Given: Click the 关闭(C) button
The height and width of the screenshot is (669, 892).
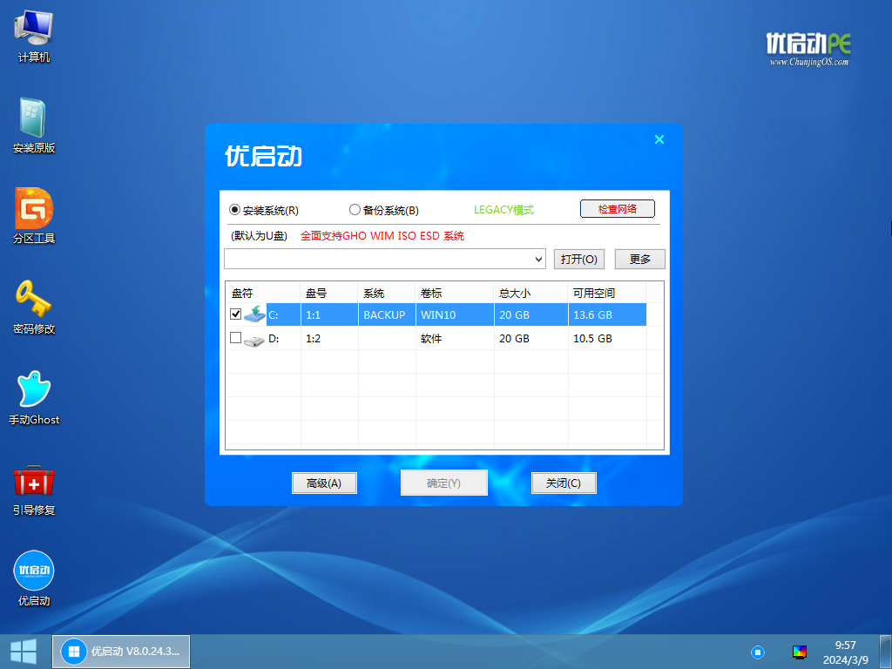Looking at the screenshot, I should [564, 483].
